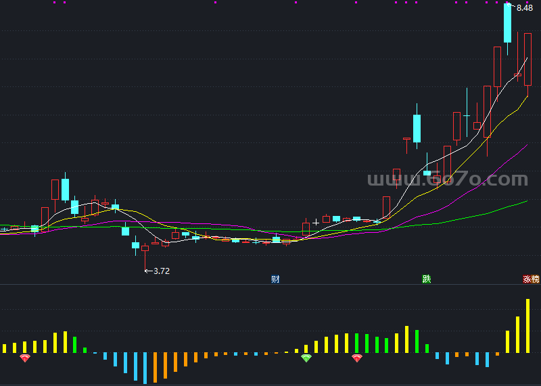Click the blue "财" marker below the chart

(275, 279)
